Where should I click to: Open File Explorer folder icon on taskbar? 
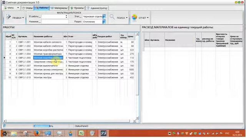[x=14, y=133]
